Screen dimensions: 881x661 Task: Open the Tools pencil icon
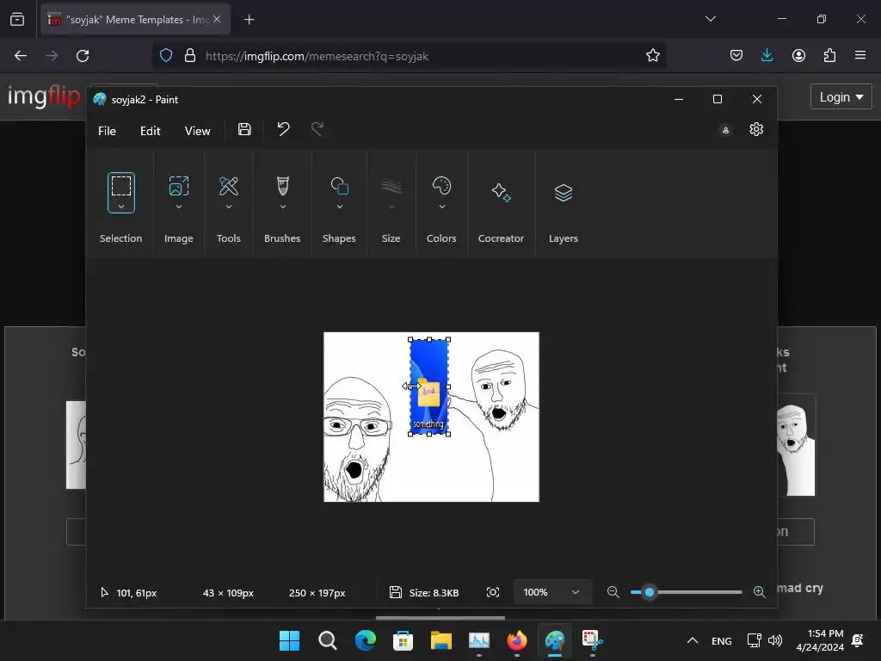[229, 186]
